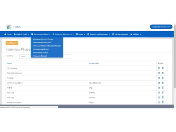Delete the Practical phase row
Viewport: 176px width, 132px height.
click(x=163, y=78)
